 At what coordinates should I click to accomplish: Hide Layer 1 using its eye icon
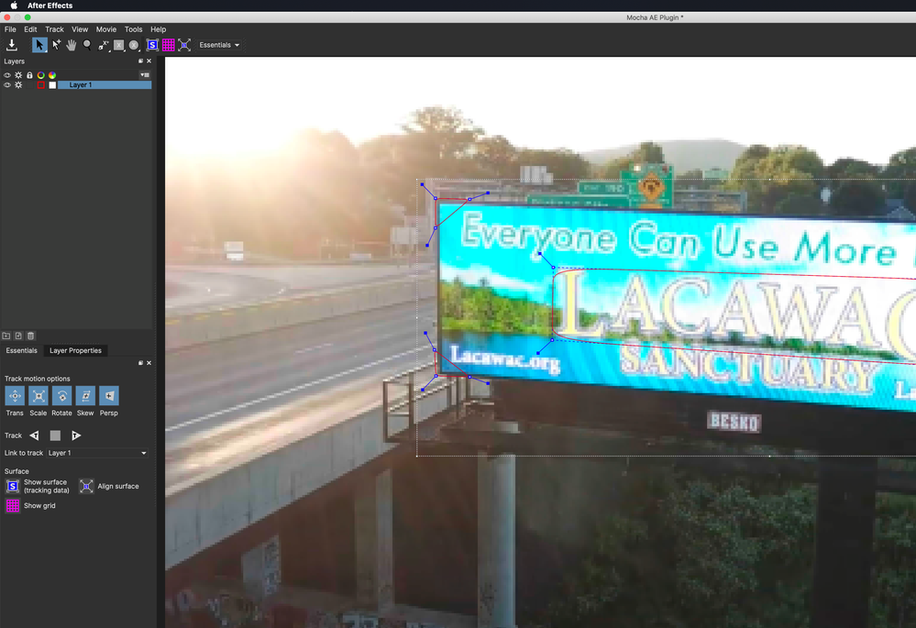(7, 85)
